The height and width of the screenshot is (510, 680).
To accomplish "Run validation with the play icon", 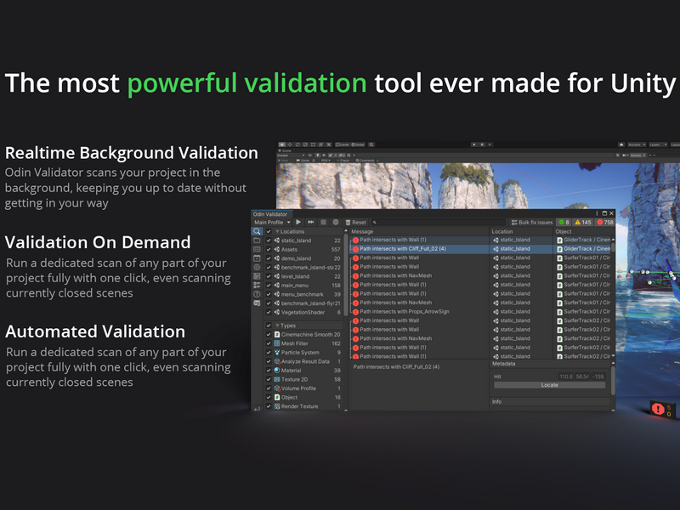I will click(298, 222).
